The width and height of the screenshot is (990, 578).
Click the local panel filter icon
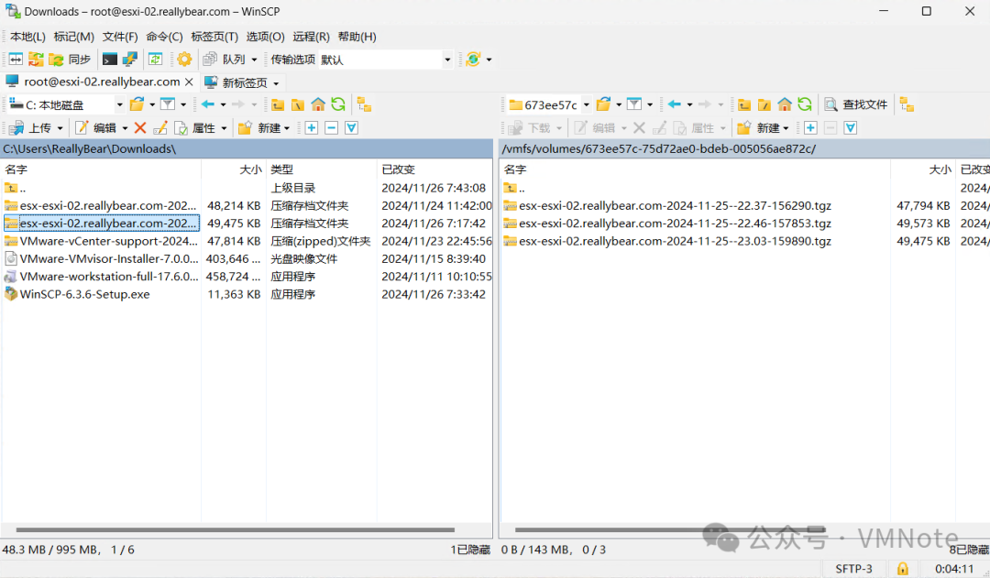(x=168, y=104)
